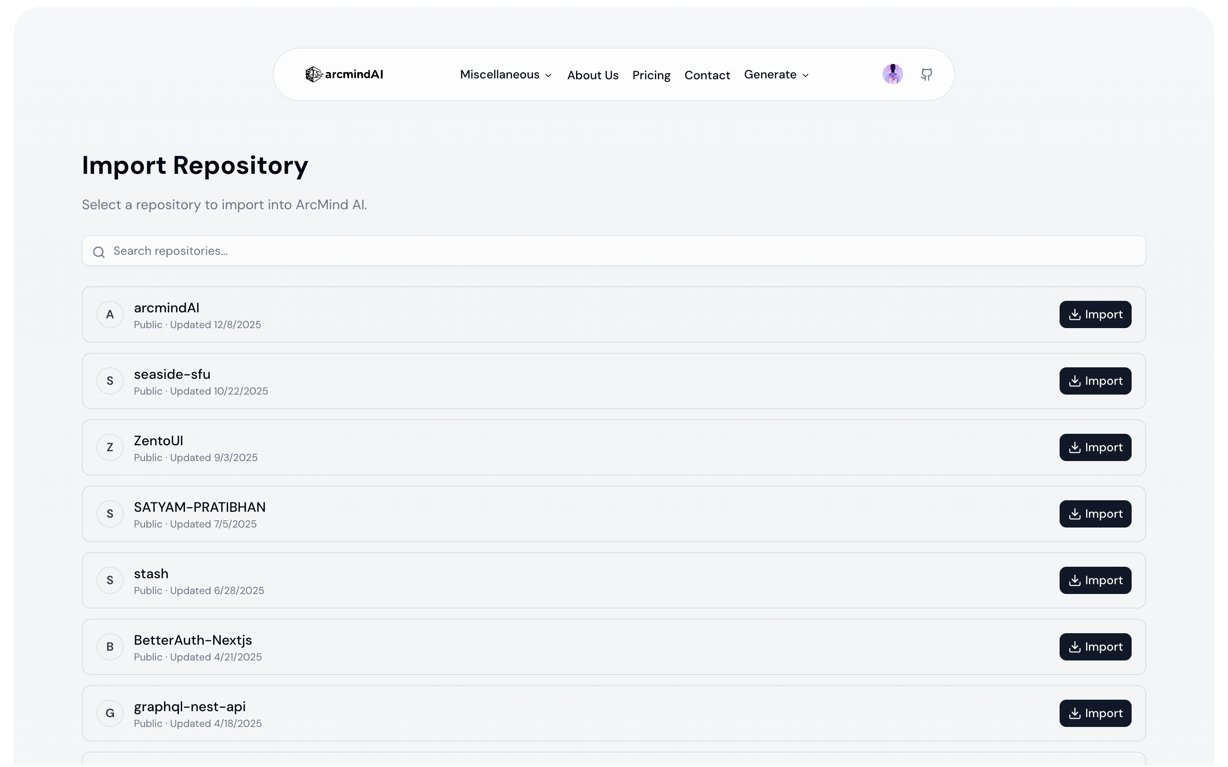Open the GitHub icon in the navbar
Screen dimensions: 1228x767
click(927, 74)
